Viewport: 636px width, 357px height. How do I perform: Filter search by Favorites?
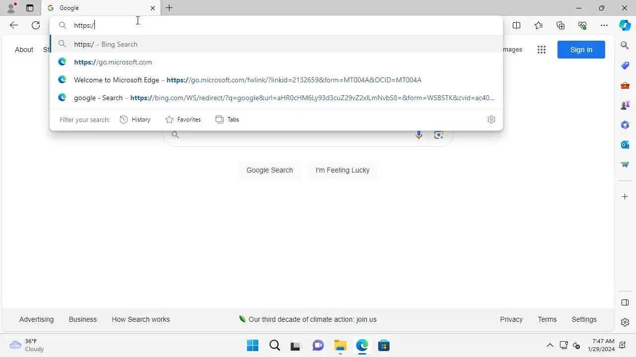click(x=183, y=119)
